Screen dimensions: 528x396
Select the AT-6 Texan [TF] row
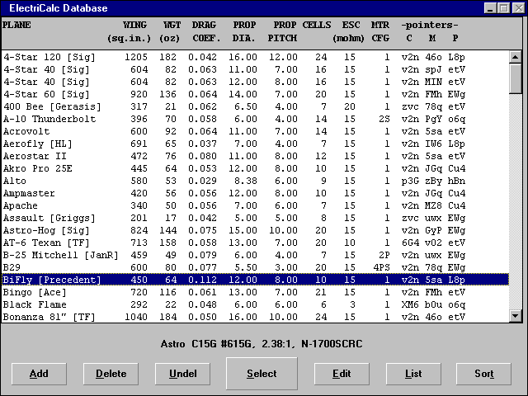tap(255, 243)
